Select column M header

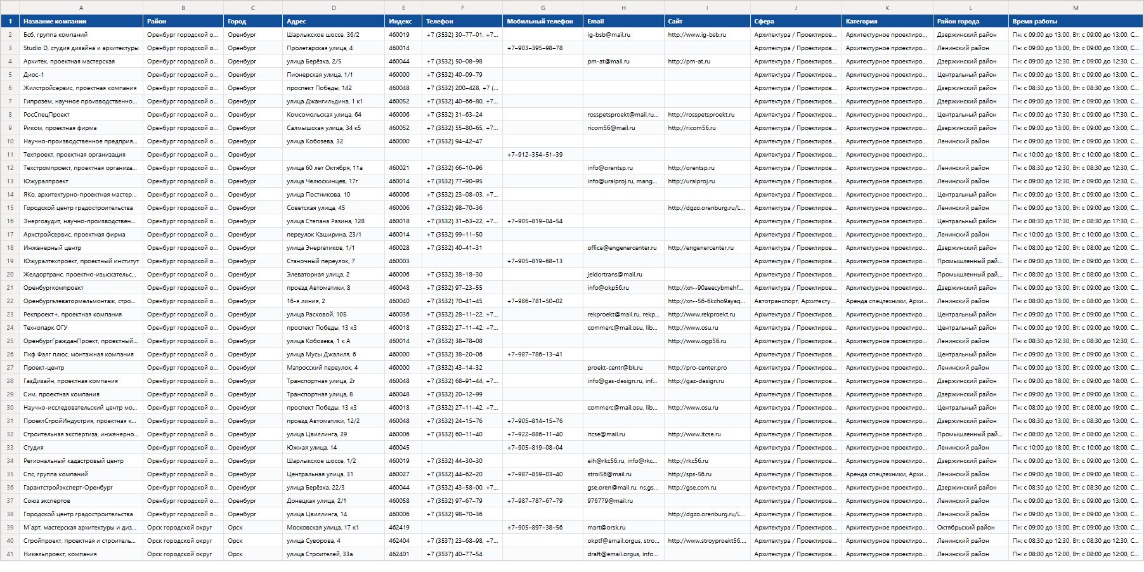[1076, 8]
